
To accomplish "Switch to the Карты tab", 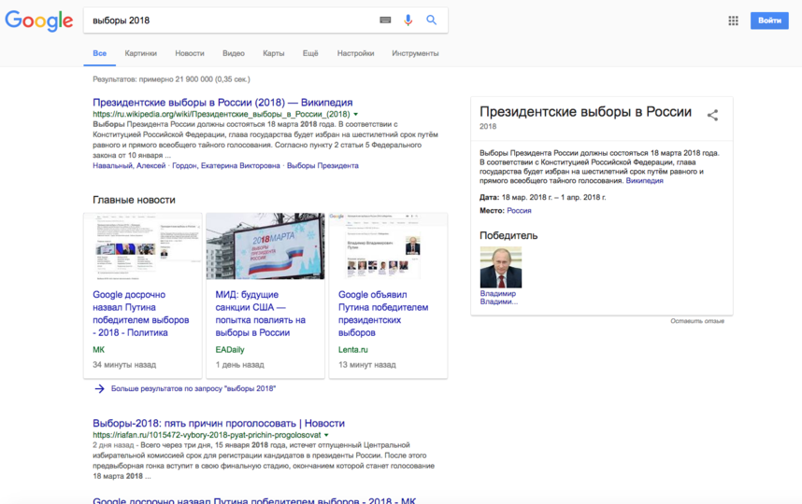I will click(x=273, y=53).
